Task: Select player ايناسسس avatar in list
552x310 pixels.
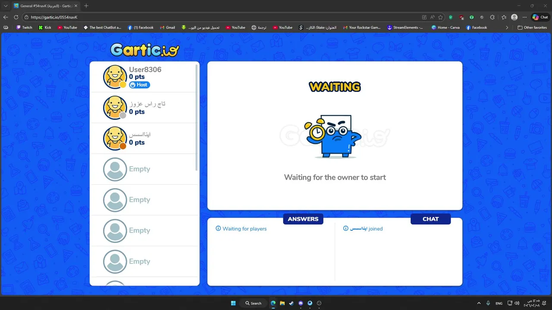Action: [x=115, y=138]
